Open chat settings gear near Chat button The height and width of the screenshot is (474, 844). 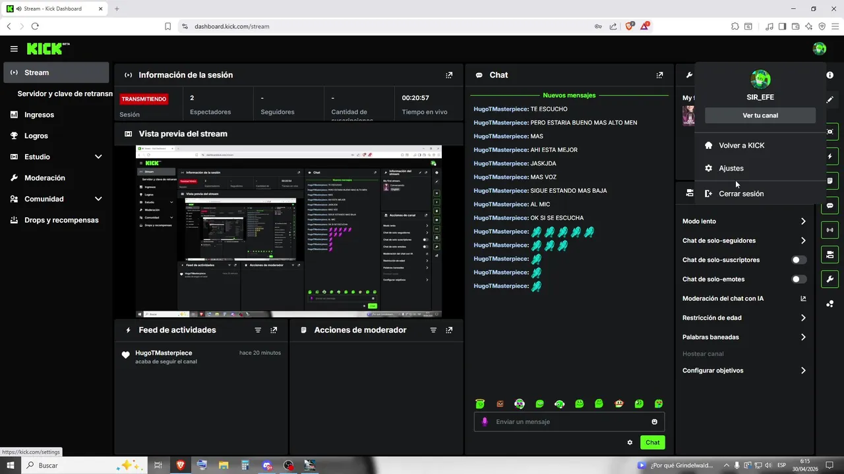[x=630, y=442]
